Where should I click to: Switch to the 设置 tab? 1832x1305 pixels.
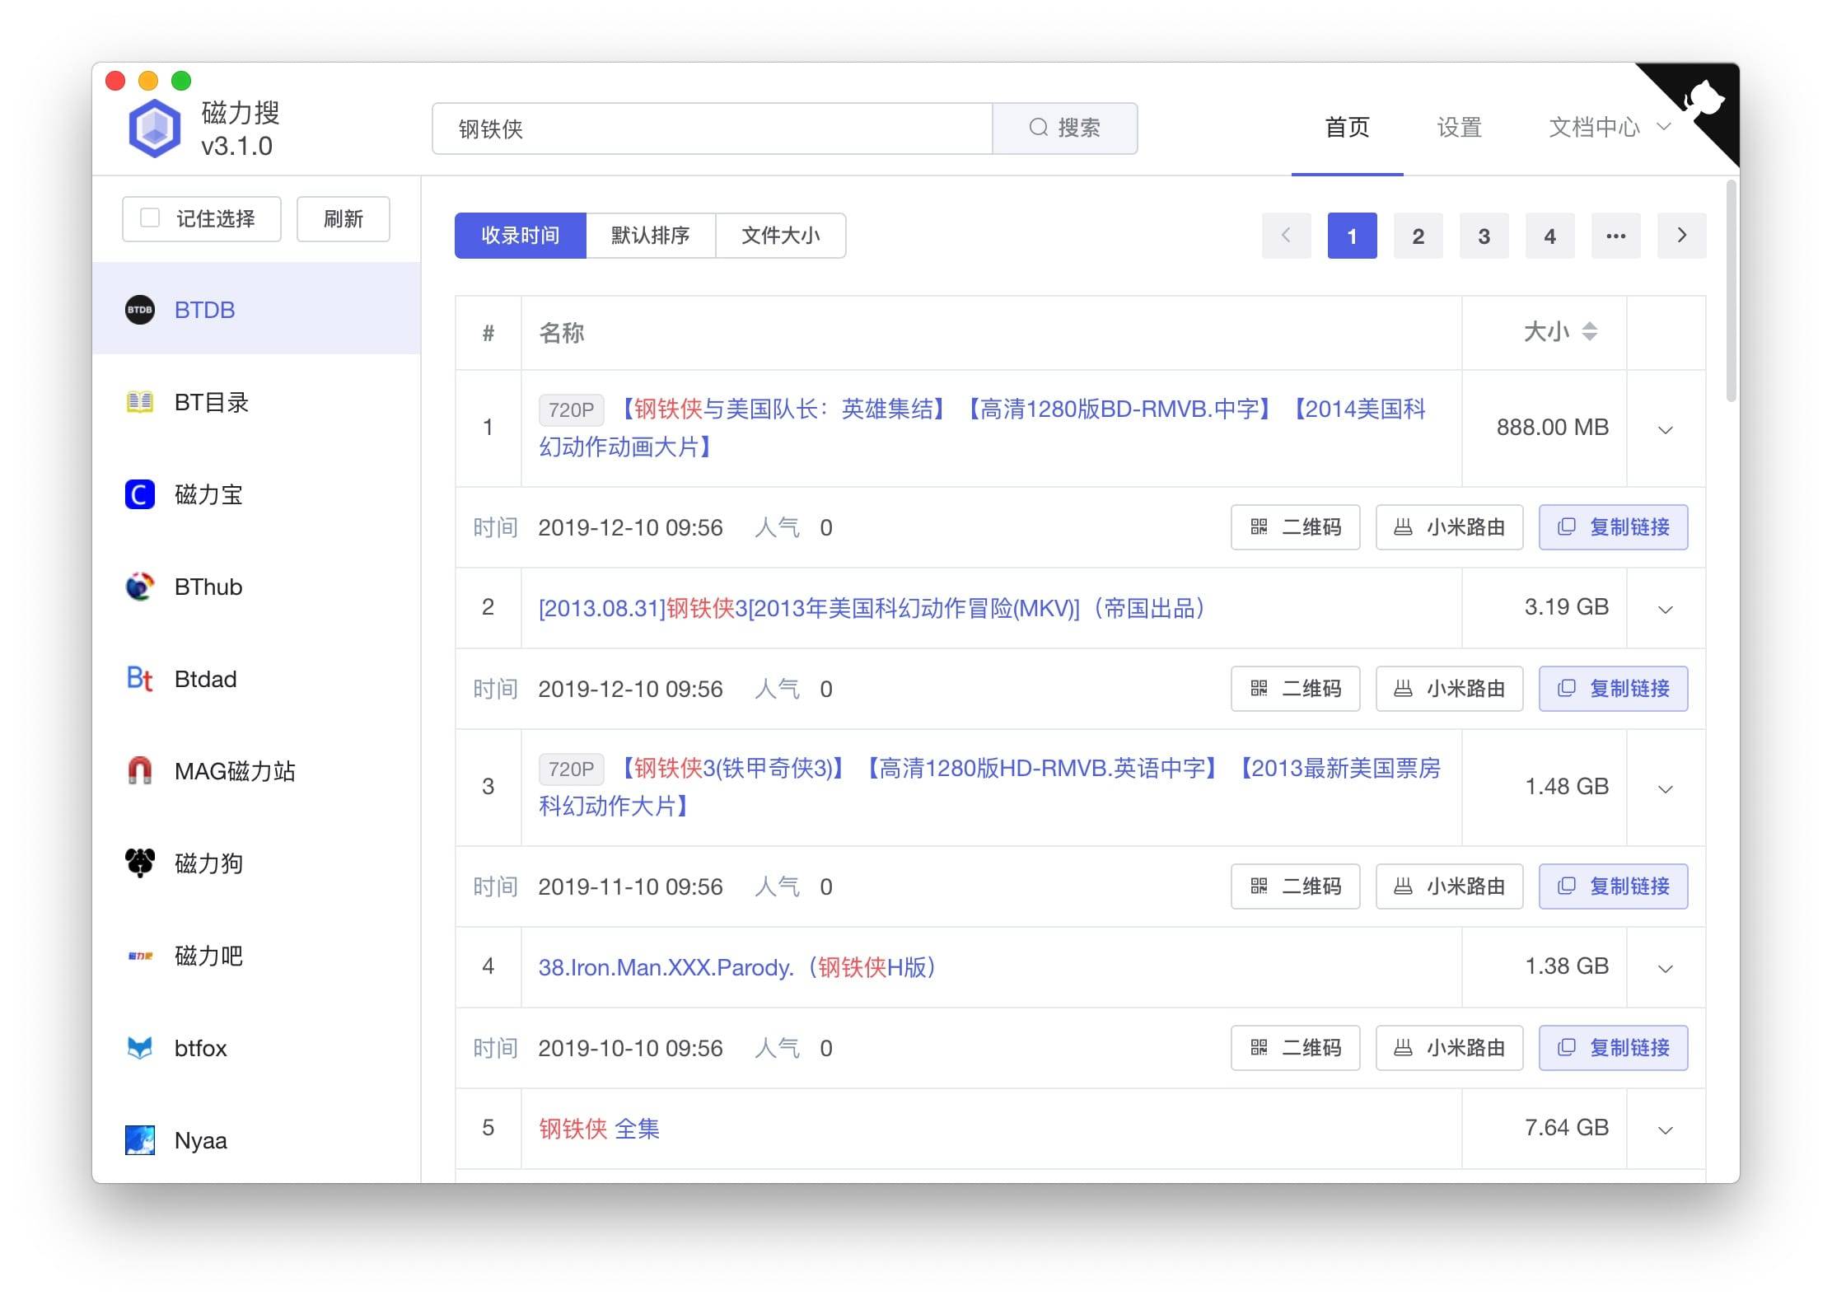tap(1459, 127)
